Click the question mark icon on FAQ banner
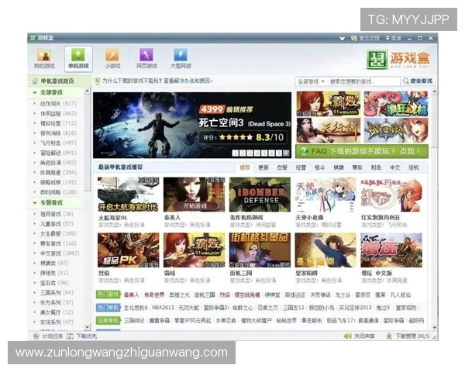Image resolution: width=465 pixels, height=372 pixels. click(x=304, y=151)
